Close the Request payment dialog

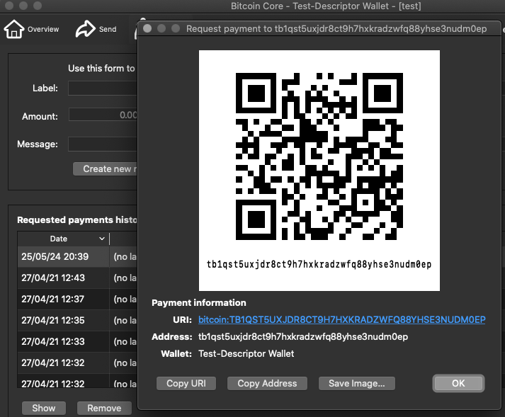(x=147, y=28)
